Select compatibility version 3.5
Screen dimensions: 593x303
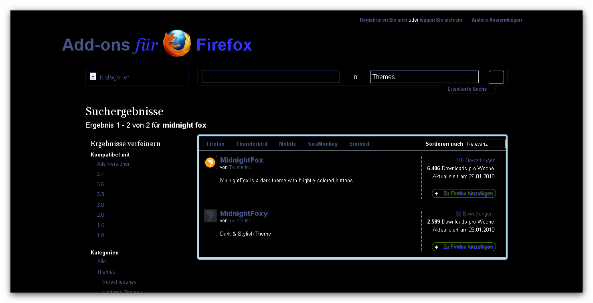tap(100, 195)
